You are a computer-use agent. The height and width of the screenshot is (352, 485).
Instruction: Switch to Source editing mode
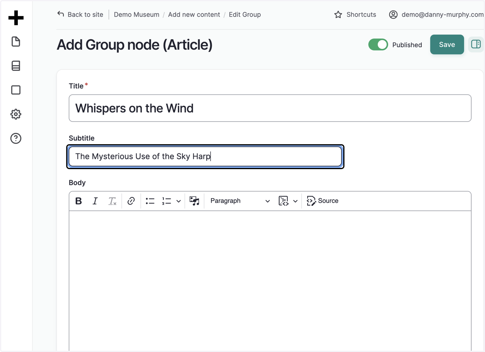(323, 201)
